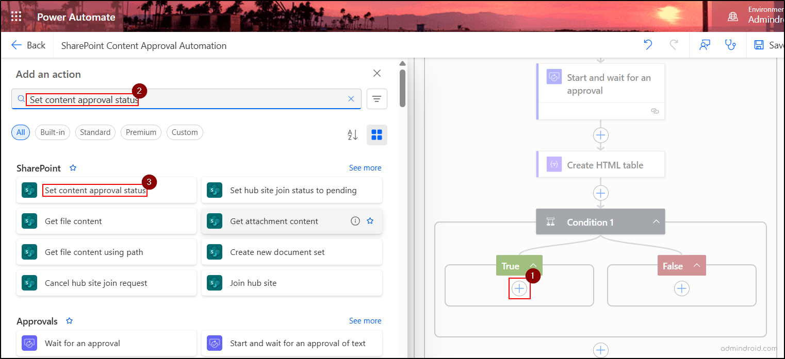Clear the search box using the X
The width and height of the screenshot is (785, 359).
pos(351,99)
